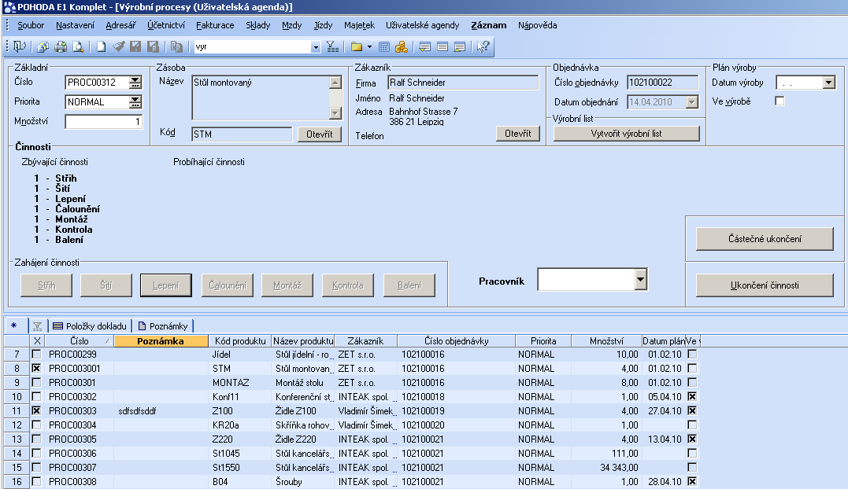Click the Střih activity button
Viewport: 848px width, 489px height.
[x=46, y=285]
